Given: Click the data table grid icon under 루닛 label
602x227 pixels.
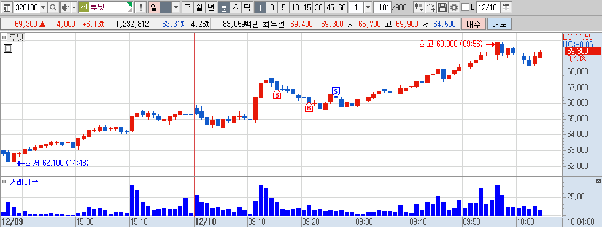Looking at the screenshot, I should point(8,48).
